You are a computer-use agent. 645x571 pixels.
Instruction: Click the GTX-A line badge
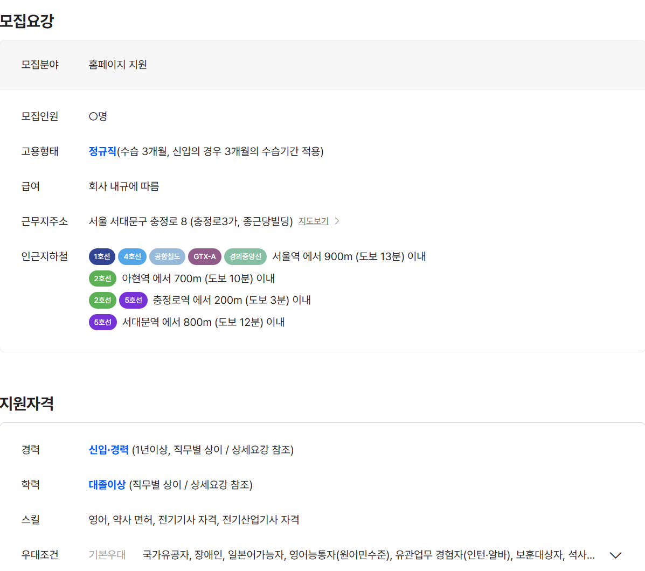coord(204,256)
